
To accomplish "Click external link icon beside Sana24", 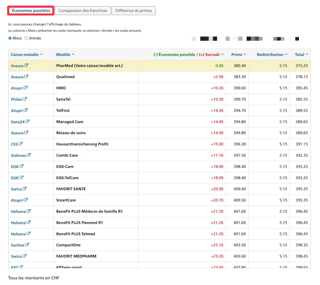I will click(28, 122).
